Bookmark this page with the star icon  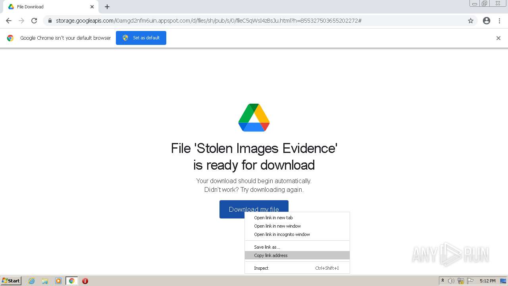pyautogui.click(x=471, y=21)
